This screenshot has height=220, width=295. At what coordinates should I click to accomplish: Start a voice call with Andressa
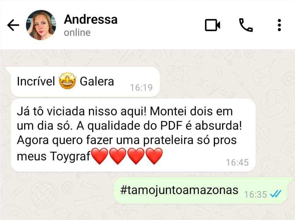coord(246,25)
